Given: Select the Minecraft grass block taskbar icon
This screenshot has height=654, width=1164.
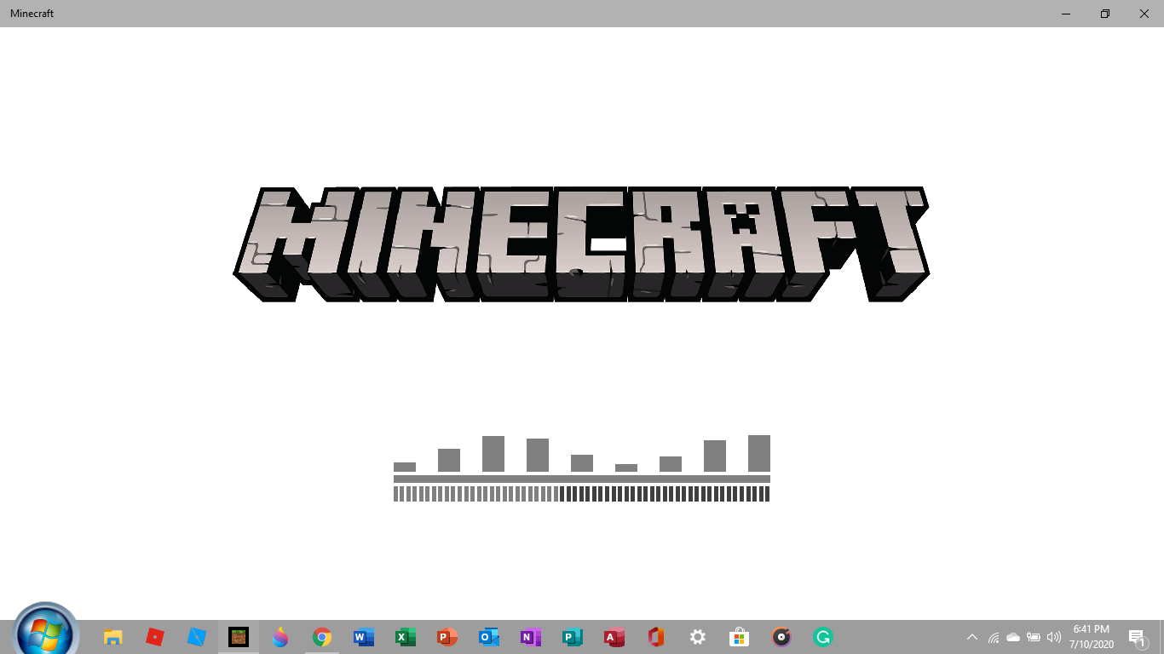Looking at the screenshot, I should click(239, 637).
